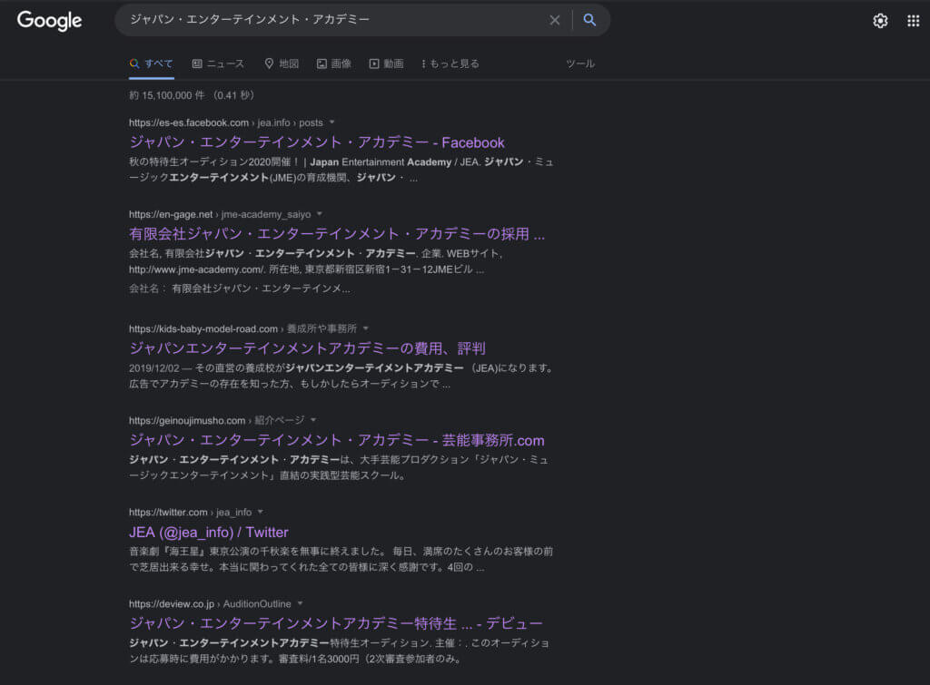The width and height of the screenshot is (930, 685).
Task: Open the JEA (@jea_info) Twitter result
Action: (x=208, y=533)
